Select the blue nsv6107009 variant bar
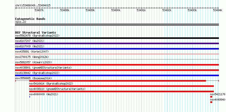 (x=117, y=49)
